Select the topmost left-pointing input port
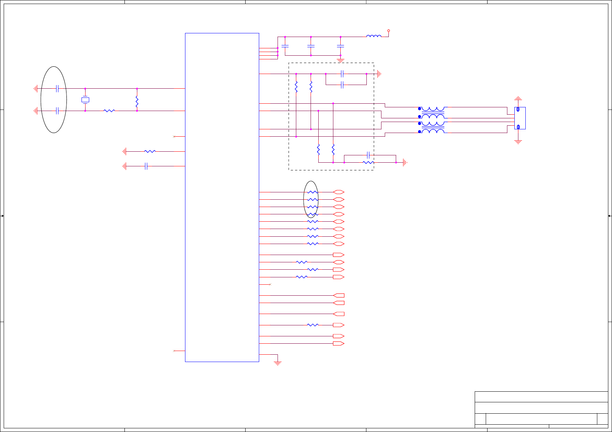The height and width of the screenshot is (432, 612). (x=338, y=295)
